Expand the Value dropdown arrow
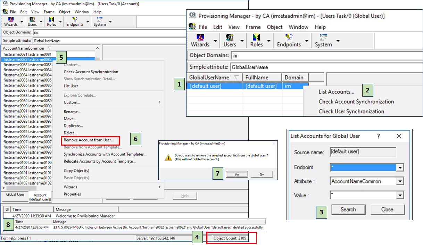423x246 pixels. 400,196
